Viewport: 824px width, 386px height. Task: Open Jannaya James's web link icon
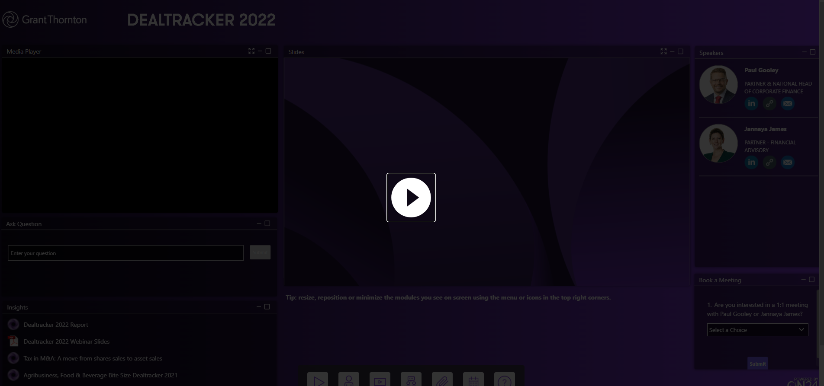(769, 163)
